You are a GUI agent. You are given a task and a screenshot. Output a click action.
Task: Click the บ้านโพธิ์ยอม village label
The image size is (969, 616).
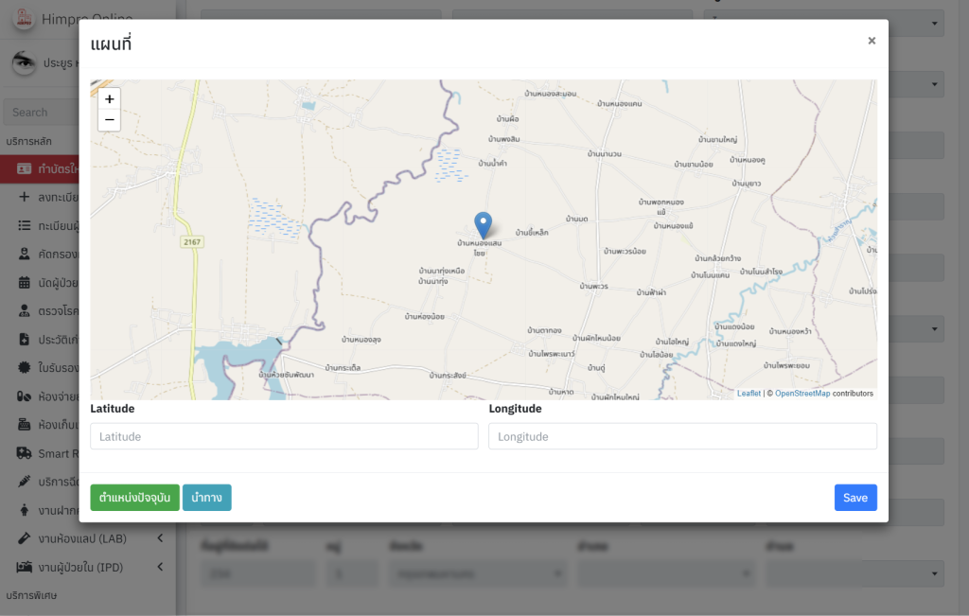(786, 365)
